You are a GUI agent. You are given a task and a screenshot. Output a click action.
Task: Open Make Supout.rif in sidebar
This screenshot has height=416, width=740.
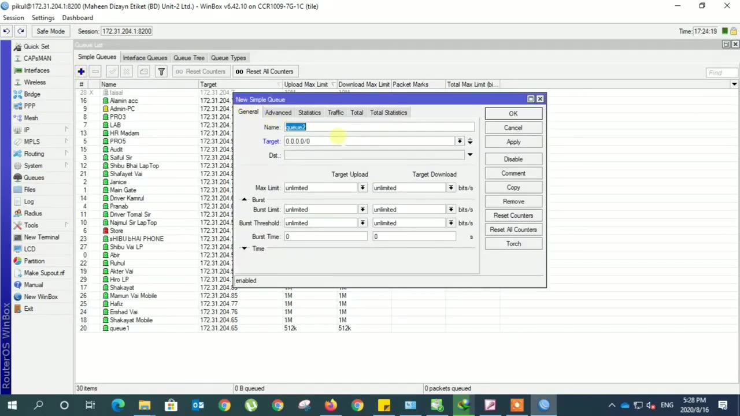pyautogui.click(x=44, y=273)
